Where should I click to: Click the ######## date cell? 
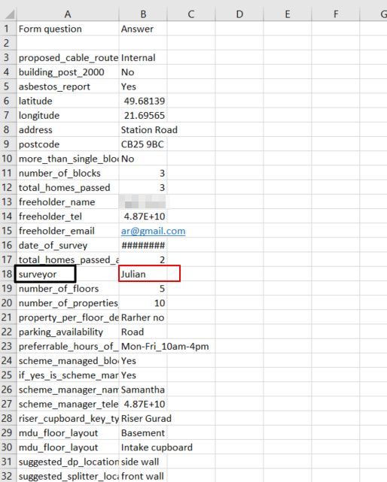pyautogui.click(x=143, y=245)
